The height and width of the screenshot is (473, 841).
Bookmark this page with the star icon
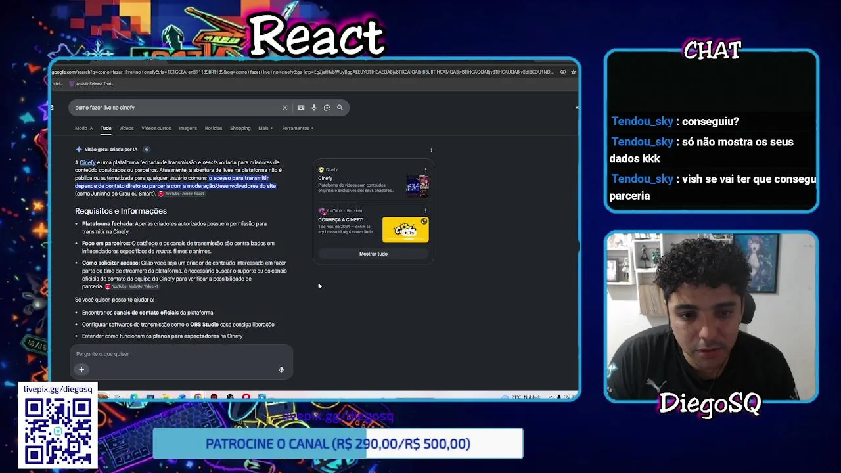pyautogui.click(x=573, y=72)
